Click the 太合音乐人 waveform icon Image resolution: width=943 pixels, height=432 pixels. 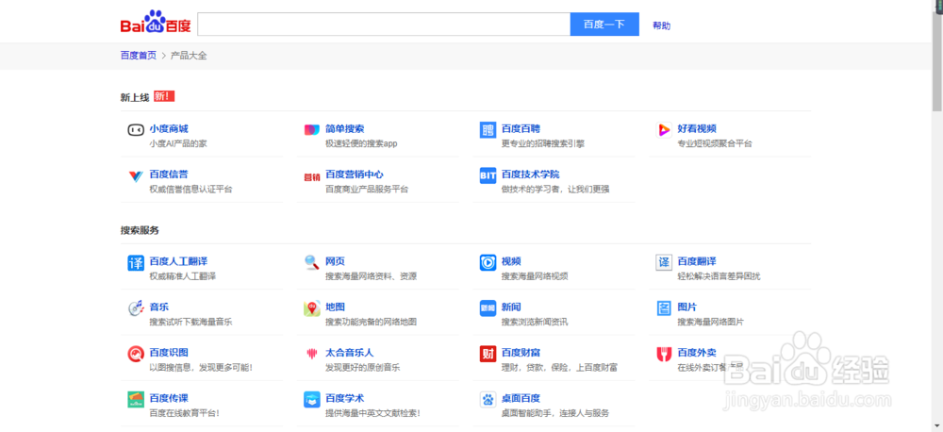(311, 354)
